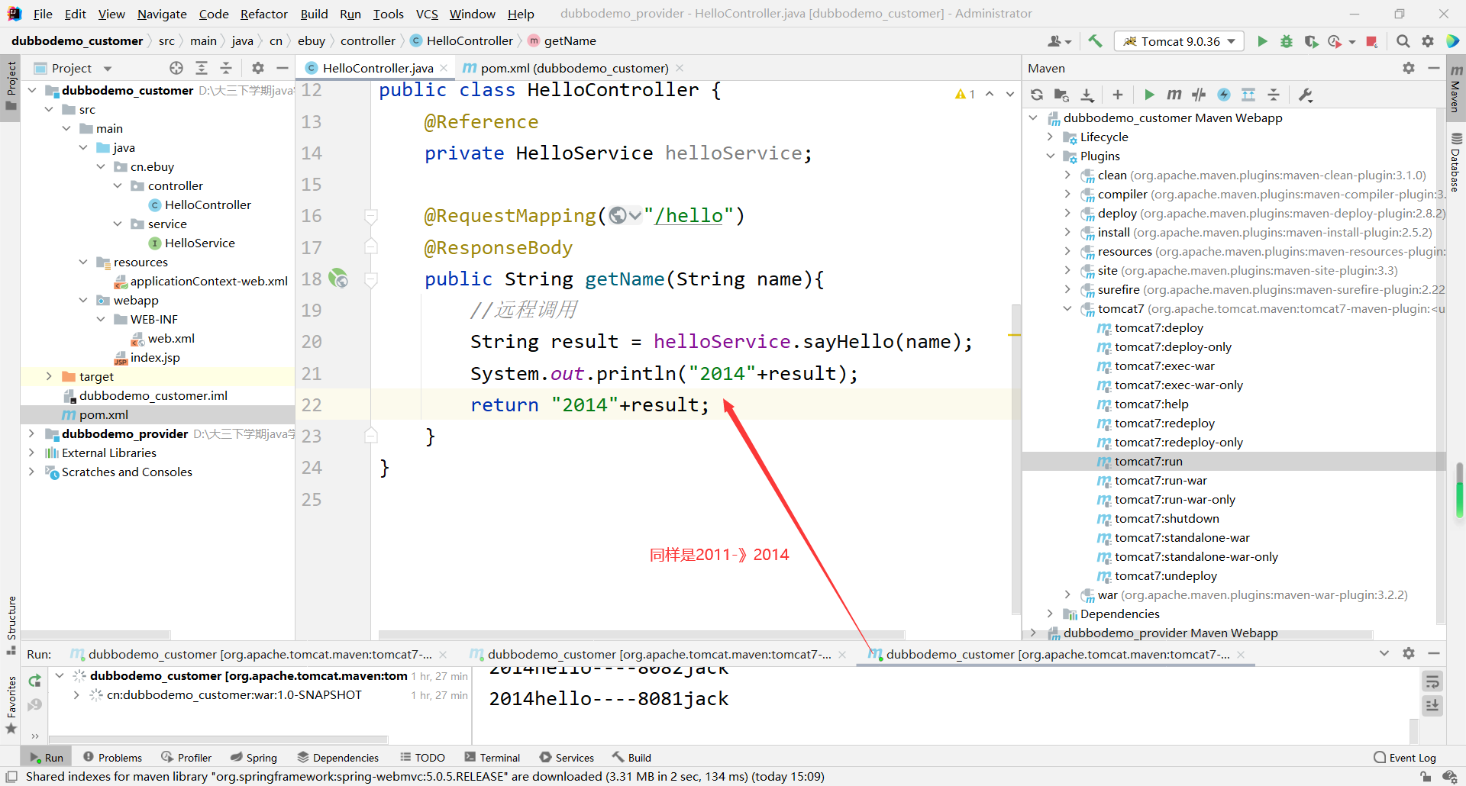Open the VCS menu

[x=427, y=14]
